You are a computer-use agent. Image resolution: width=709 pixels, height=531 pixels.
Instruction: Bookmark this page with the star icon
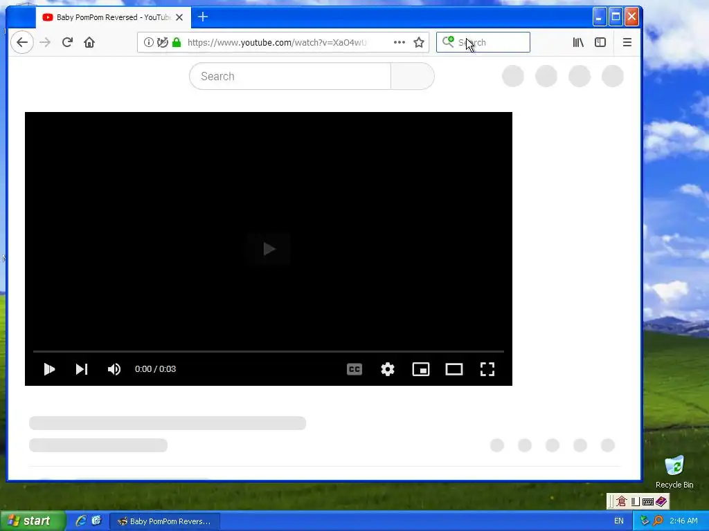[x=419, y=42]
